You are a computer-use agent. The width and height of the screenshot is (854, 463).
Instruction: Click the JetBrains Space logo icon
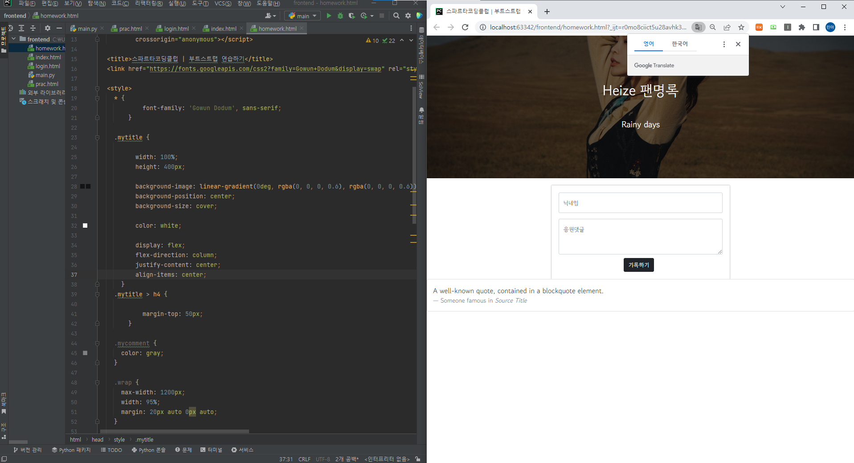(419, 16)
